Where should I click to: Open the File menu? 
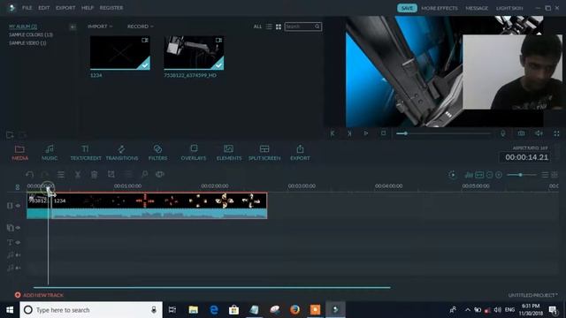[27, 8]
